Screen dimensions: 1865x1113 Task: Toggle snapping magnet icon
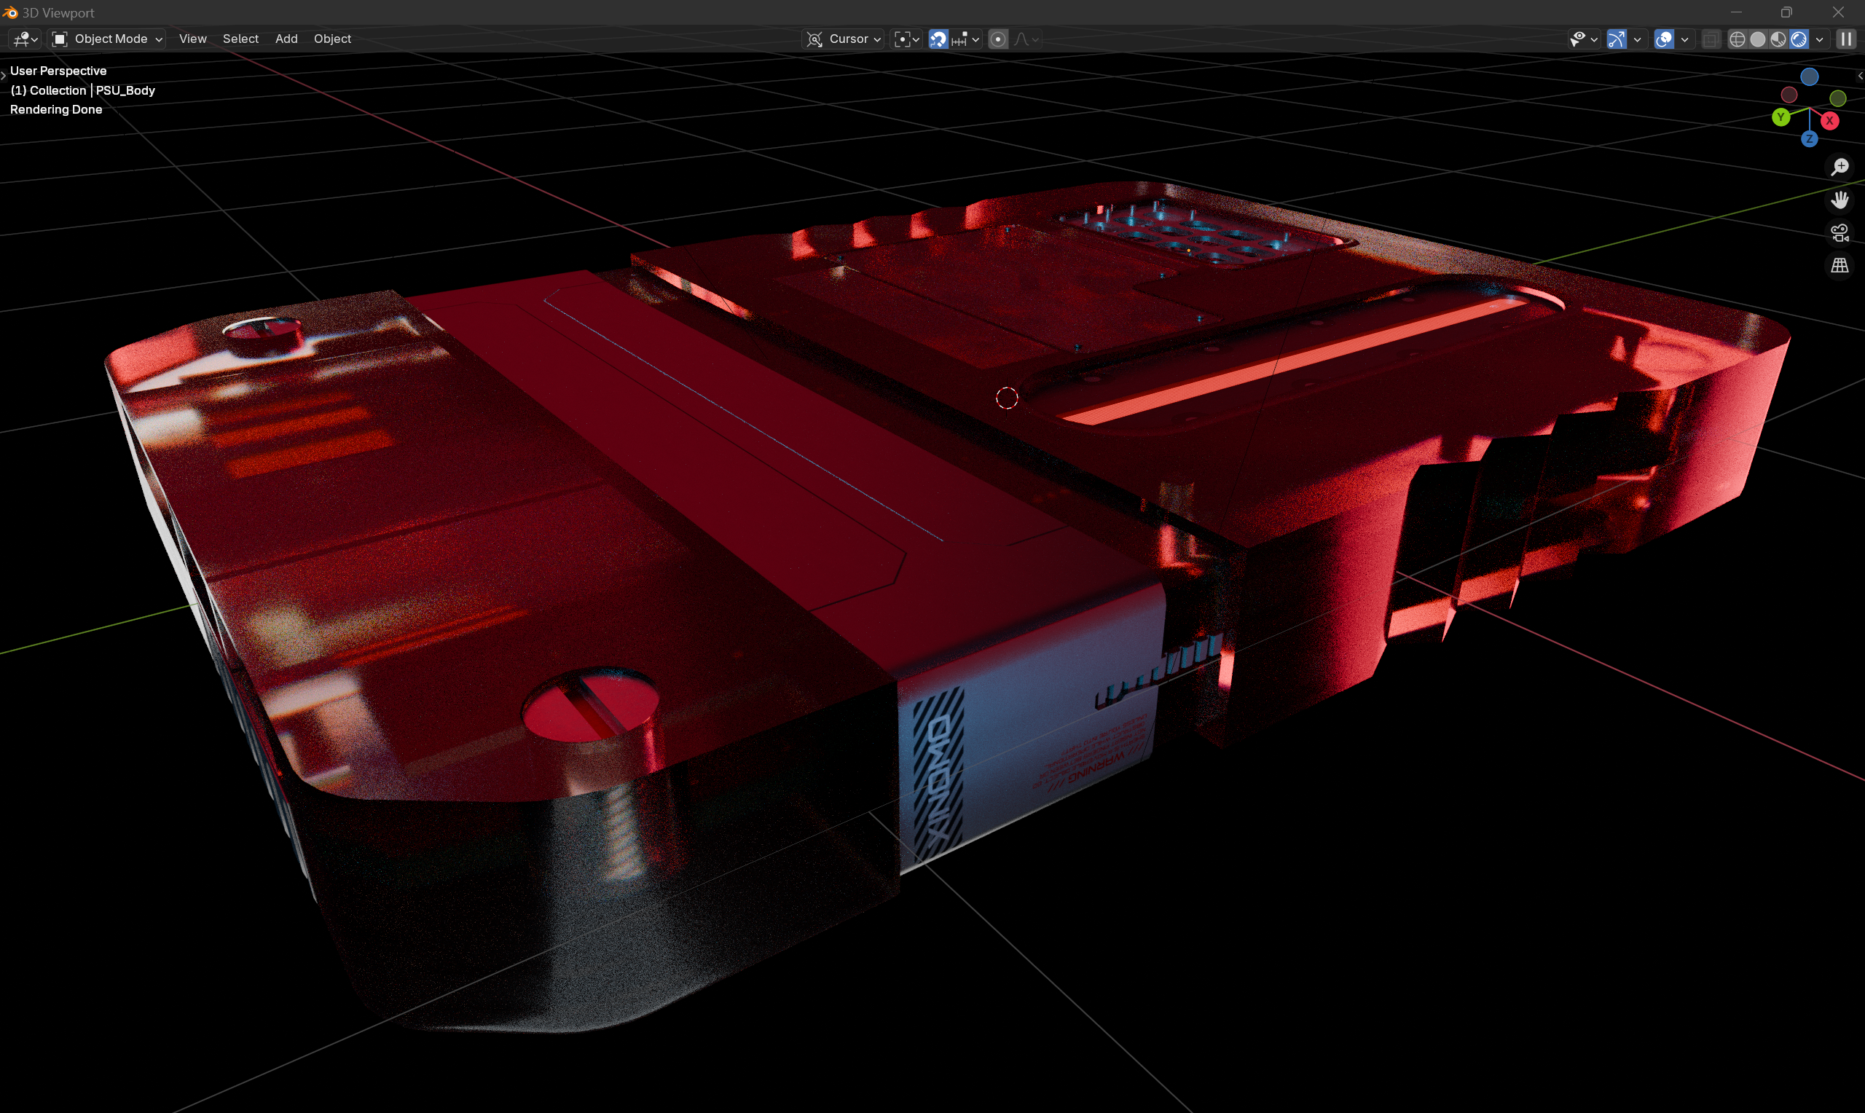(x=938, y=39)
